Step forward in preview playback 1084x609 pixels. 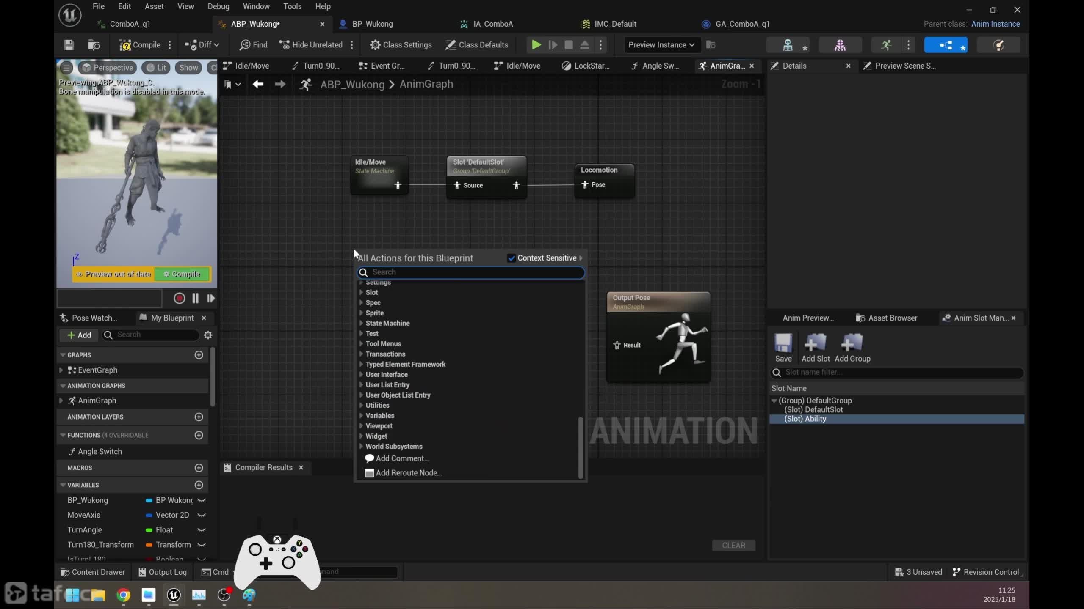[211, 299]
